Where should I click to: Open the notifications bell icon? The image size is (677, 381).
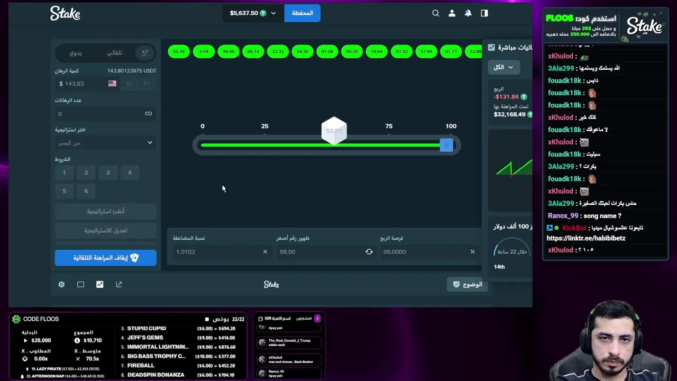point(468,13)
